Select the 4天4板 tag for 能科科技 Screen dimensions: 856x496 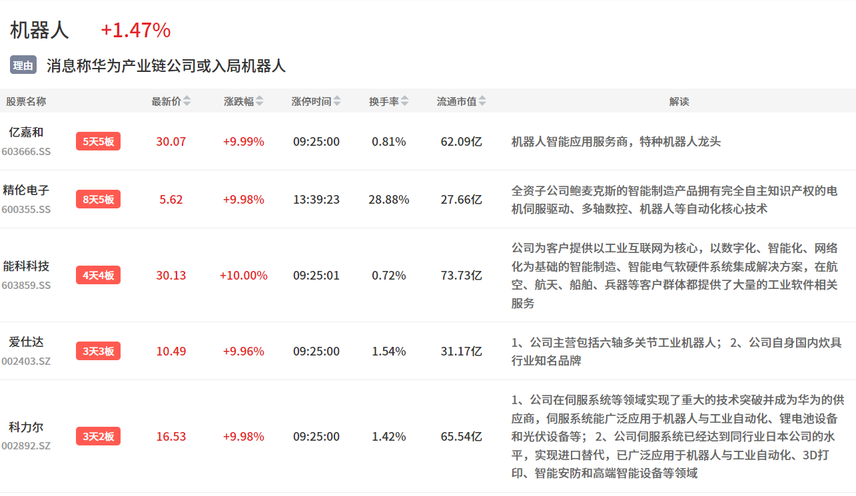(x=98, y=275)
